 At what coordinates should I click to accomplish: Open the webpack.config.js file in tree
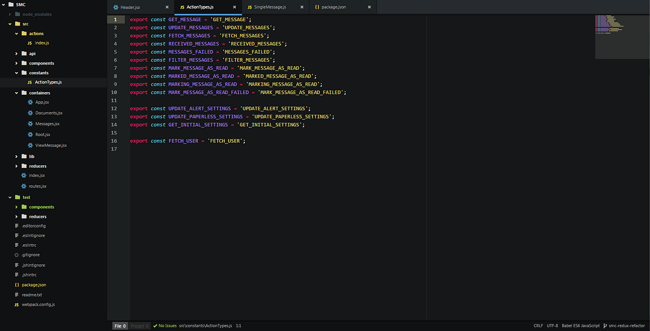pos(38,304)
